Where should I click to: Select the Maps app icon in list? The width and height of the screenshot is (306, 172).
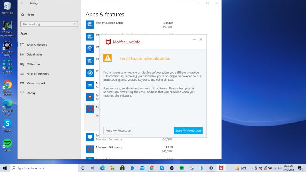(90, 97)
